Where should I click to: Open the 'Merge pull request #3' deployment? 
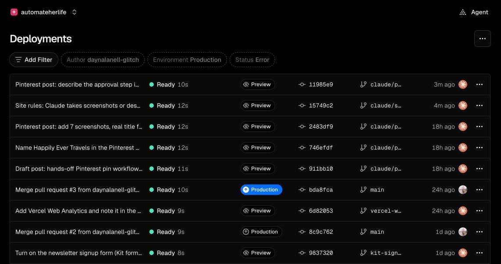[x=77, y=190]
